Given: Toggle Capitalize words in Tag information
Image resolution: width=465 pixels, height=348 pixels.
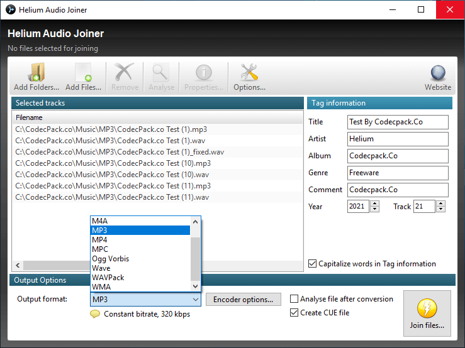Looking at the screenshot, I should pyautogui.click(x=312, y=264).
